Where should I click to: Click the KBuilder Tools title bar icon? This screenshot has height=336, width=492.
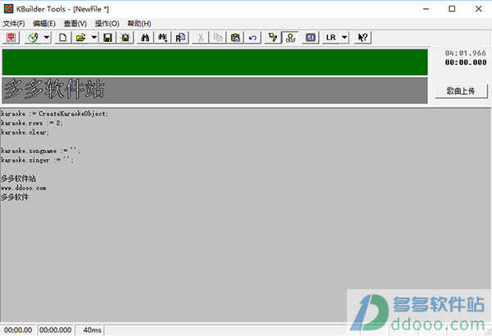click(8, 9)
